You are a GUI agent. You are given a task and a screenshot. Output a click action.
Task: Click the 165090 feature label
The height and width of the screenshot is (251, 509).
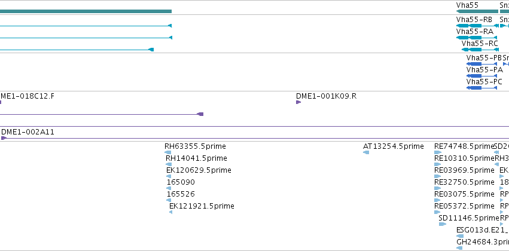181,182
